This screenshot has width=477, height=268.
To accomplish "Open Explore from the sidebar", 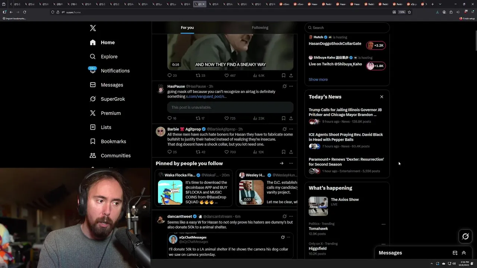I will click(x=104, y=57).
